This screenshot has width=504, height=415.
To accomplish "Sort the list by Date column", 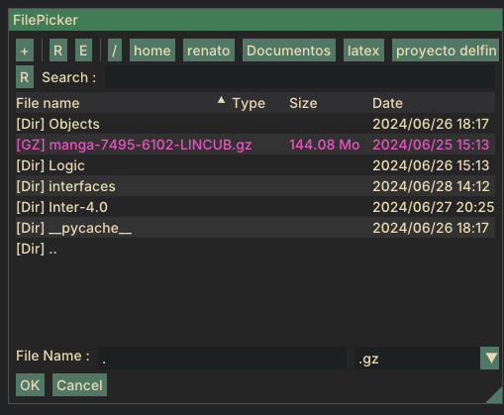I will 387,103.
